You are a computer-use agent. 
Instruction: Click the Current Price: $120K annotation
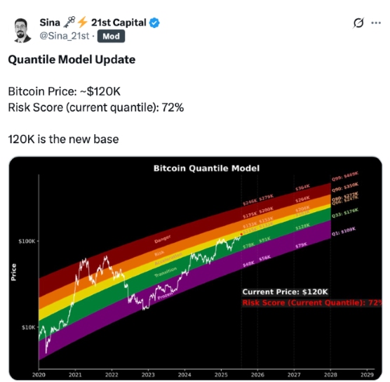coord(285,292)
